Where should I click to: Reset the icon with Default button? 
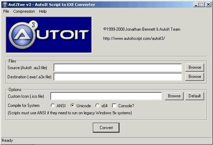click(x=195, y=96)
